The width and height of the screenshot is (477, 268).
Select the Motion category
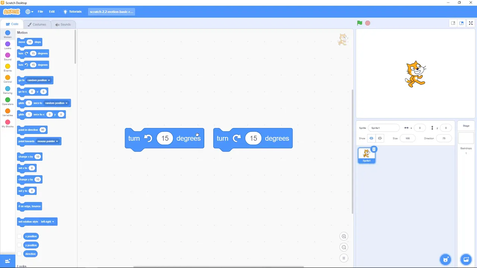pyautogui.click(x=7, y=35)
